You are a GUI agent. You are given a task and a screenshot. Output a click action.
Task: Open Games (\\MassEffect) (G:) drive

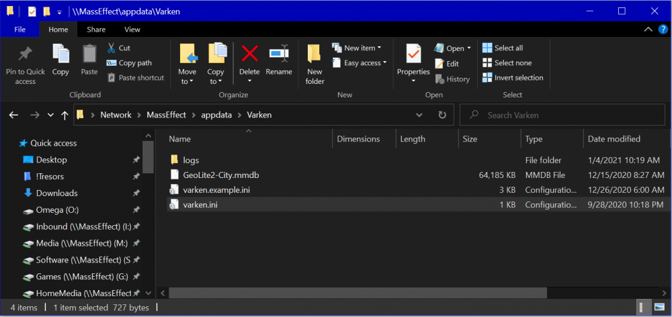(x=82, y=277)
